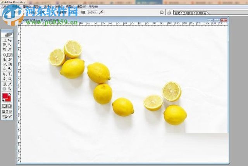Enable airbrush option next to flow
This screenshot has width=248, height=166.
(x=101, y=12)
